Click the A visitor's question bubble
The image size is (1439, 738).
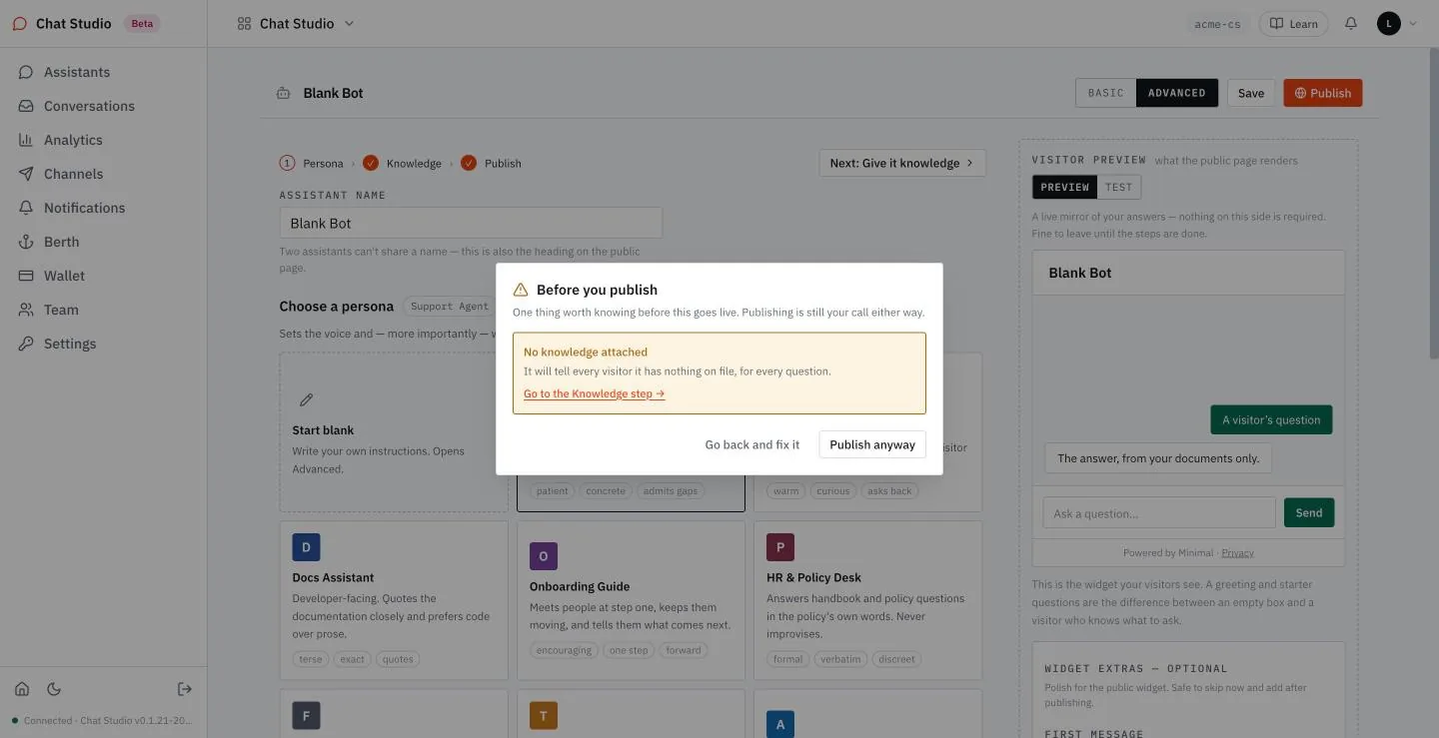[x=1271, y=419]
